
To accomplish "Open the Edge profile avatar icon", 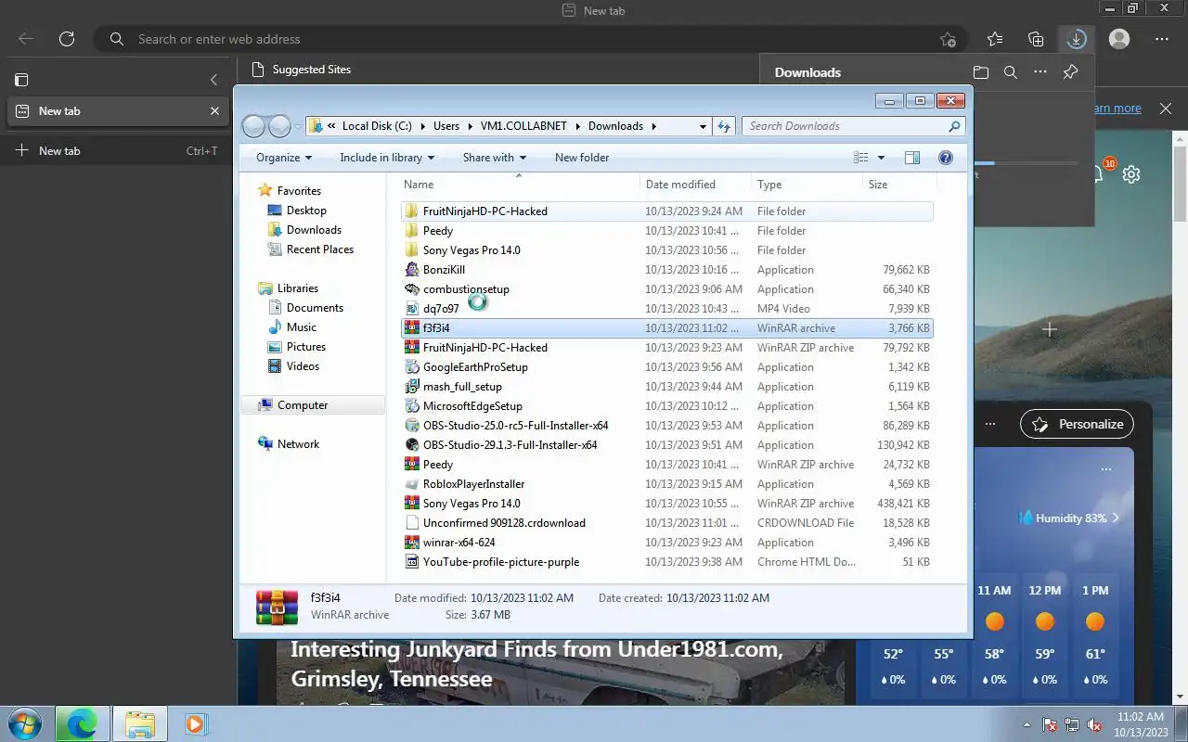I will 1119,39.
